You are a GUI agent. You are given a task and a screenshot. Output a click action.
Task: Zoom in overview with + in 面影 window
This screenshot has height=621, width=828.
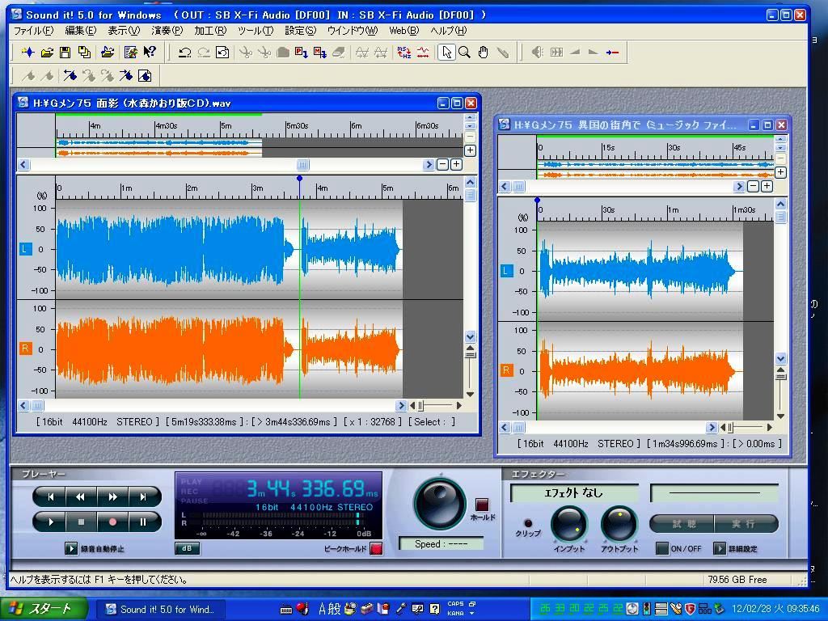[x=456, y=164]
